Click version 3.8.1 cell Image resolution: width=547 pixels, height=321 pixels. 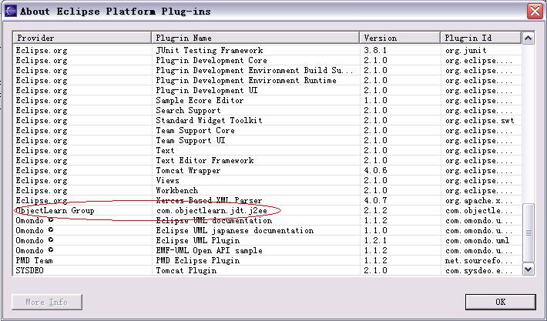[x=376, y=50]
